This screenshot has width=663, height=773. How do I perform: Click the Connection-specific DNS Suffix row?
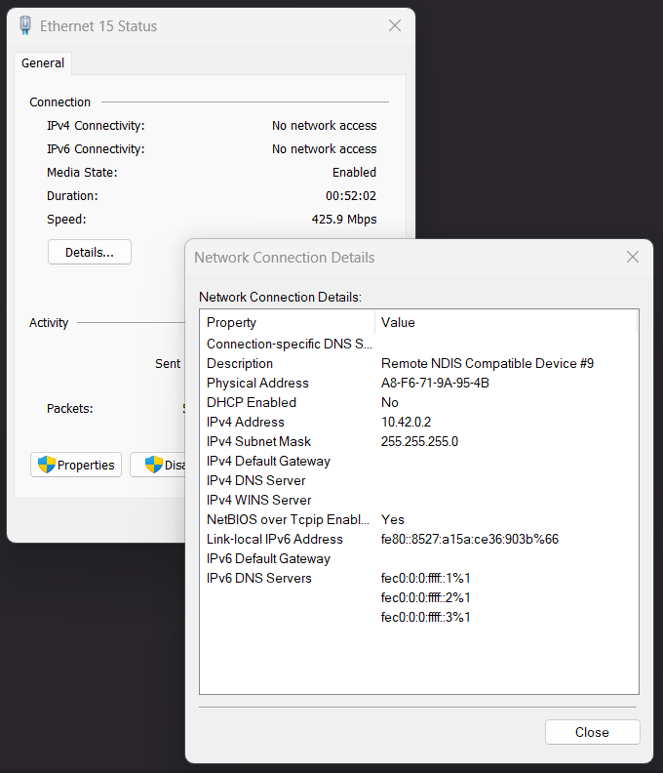click(x=291, y=344)
